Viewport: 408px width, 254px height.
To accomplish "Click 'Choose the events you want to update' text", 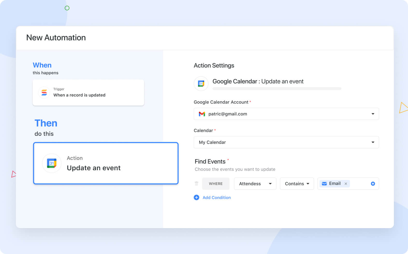I will click(235, 169).
